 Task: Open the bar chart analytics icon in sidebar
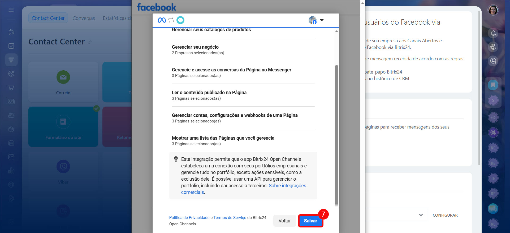click(x=11, y=170)
